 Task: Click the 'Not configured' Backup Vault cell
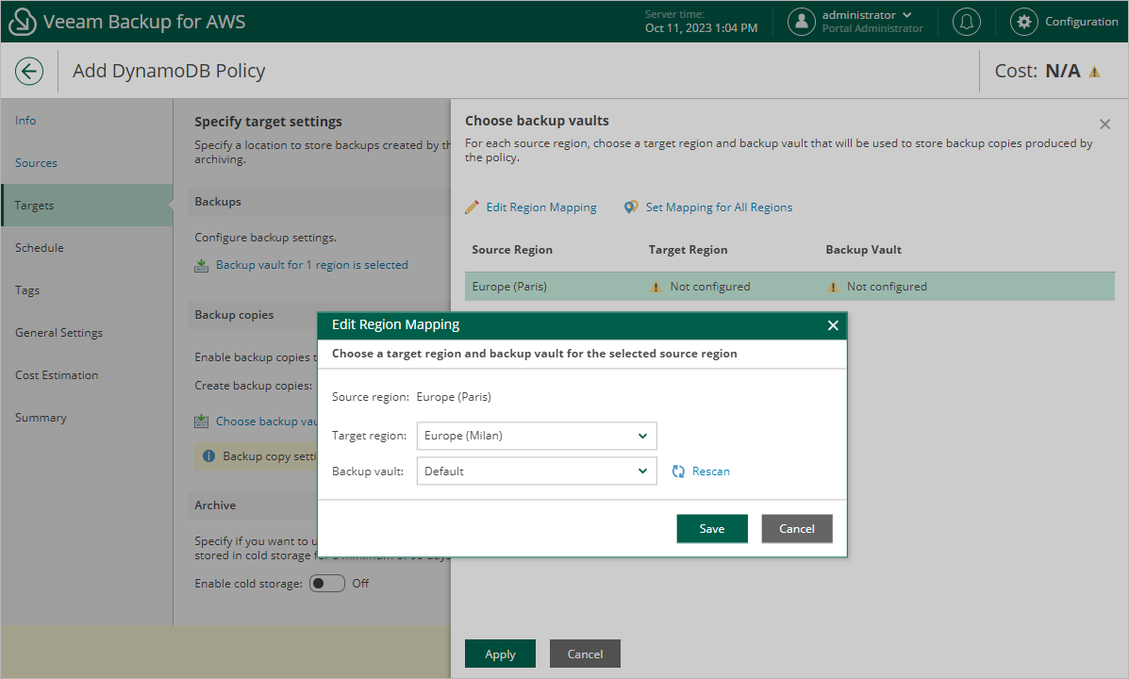(x=887, y=287)
